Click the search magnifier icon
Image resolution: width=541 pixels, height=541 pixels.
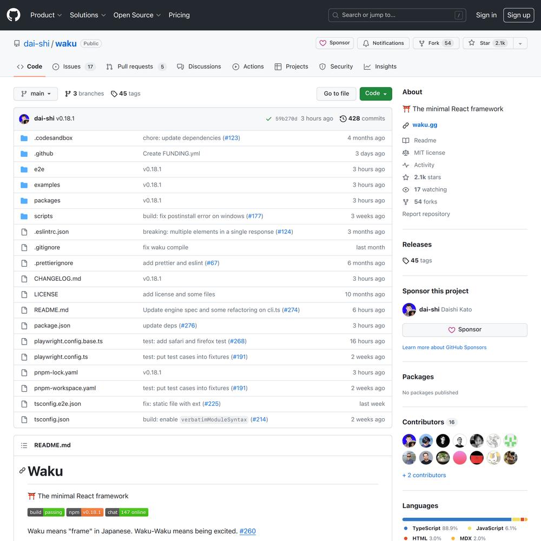(335, 15)
